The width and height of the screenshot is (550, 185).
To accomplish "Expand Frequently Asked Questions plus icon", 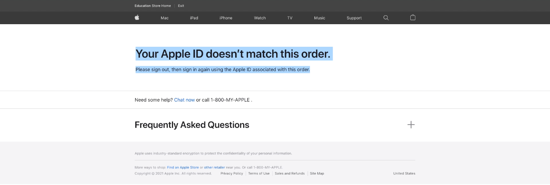I will (411, 125).
